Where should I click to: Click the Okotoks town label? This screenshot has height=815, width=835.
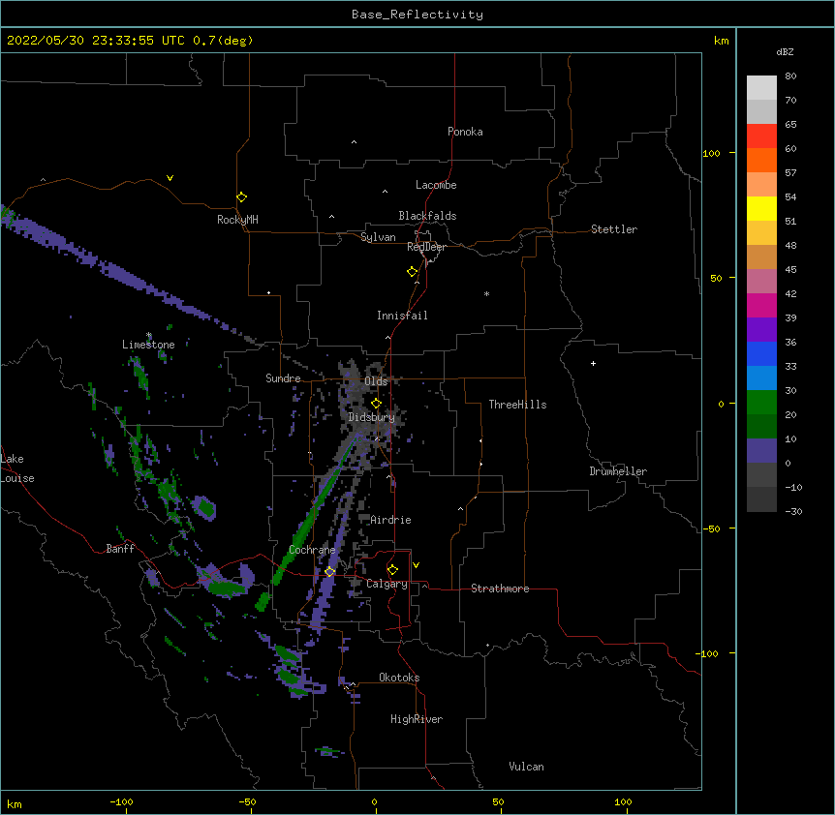[399, 678]
